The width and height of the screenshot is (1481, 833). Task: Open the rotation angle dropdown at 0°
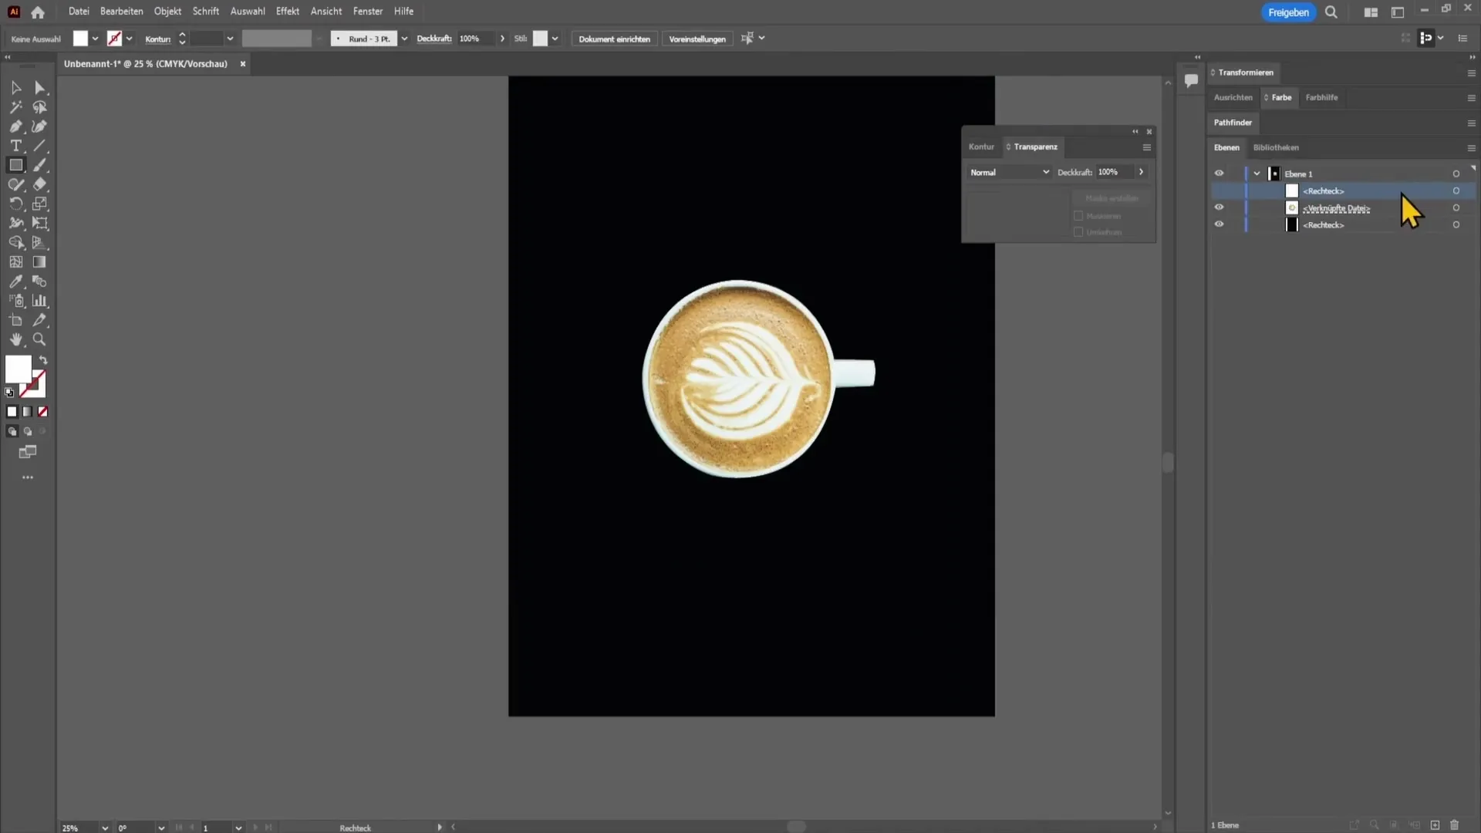pos(161,828)
